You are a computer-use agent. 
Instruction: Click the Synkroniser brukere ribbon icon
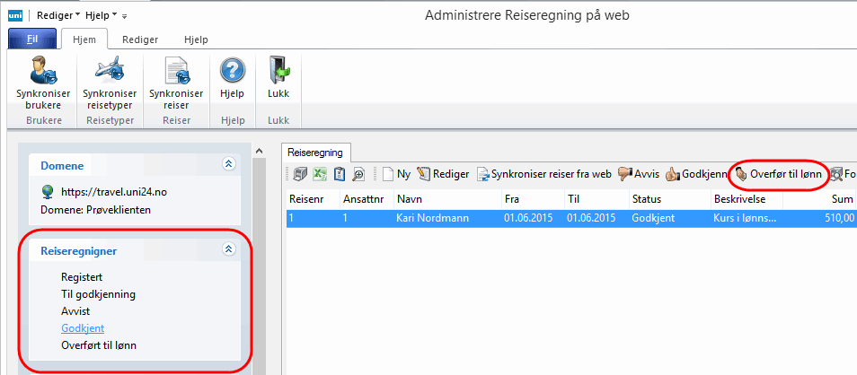(x=43, y=72)
